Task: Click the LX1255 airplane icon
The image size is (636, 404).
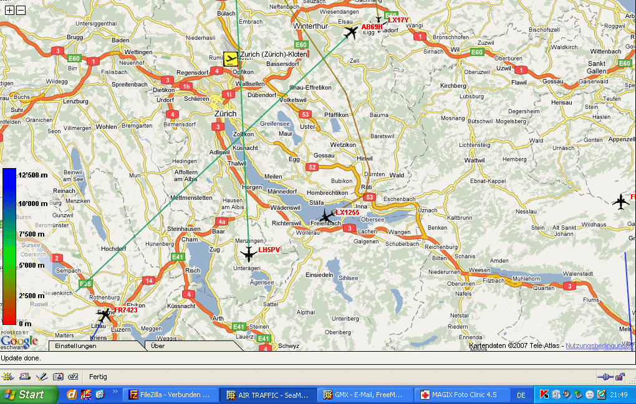Action: (325, 217)
